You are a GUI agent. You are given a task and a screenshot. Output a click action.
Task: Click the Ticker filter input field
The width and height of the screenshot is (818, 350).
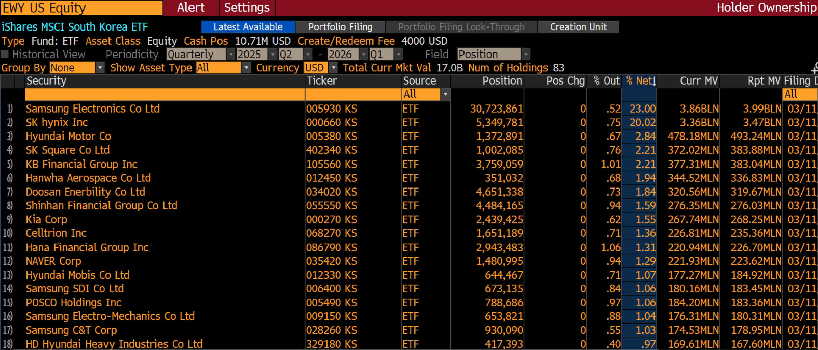pos(353,94)
